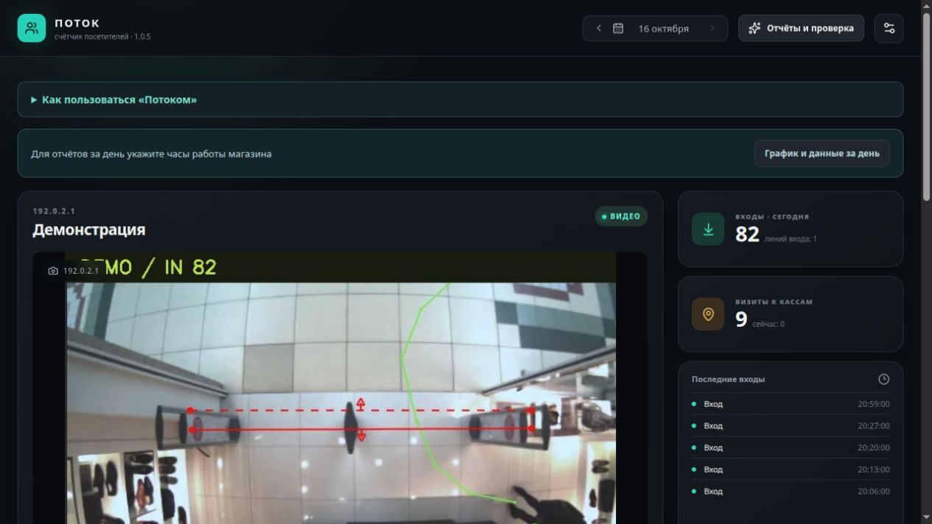The width and height of the screenshot is (932, 524).
Task: Click the ВИДЕО status badge
Action: coord(621,216)
